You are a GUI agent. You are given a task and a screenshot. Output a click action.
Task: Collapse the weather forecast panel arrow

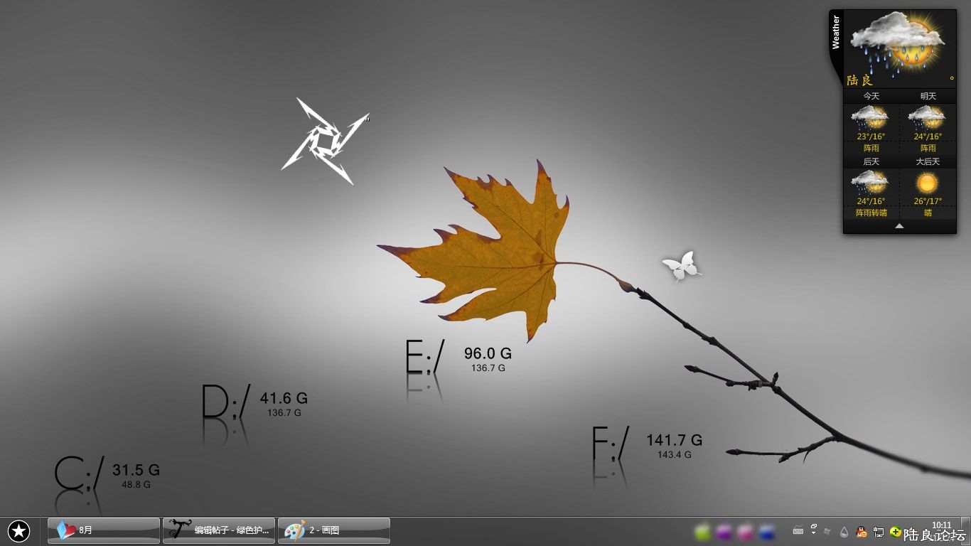(899, 226)
